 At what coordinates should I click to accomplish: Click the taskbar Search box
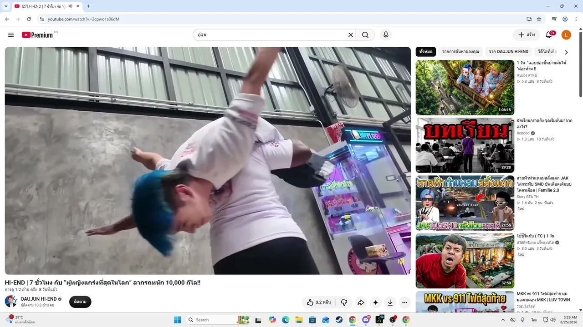(x=218, y=320)
